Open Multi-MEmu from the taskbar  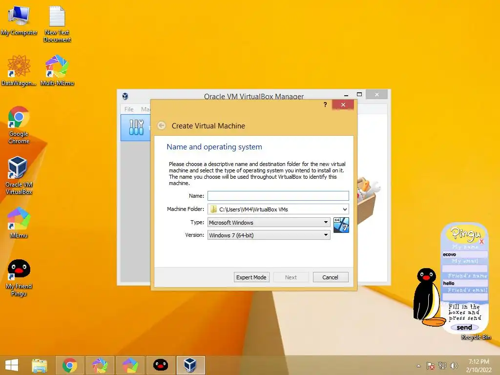tap(100, 365)
